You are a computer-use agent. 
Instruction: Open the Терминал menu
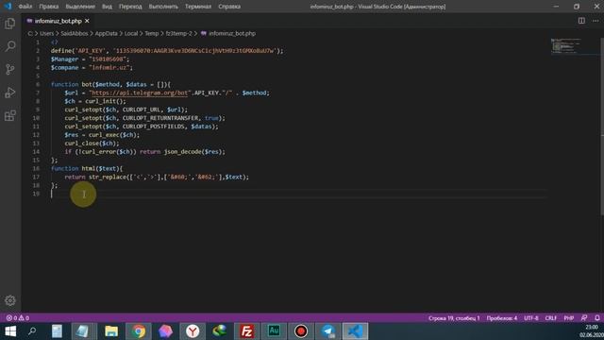coord(198,7)
